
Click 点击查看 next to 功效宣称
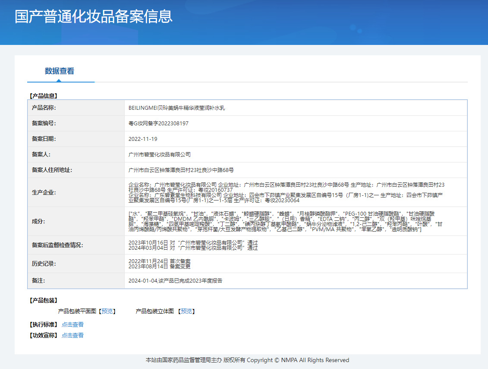pos(72,335)
